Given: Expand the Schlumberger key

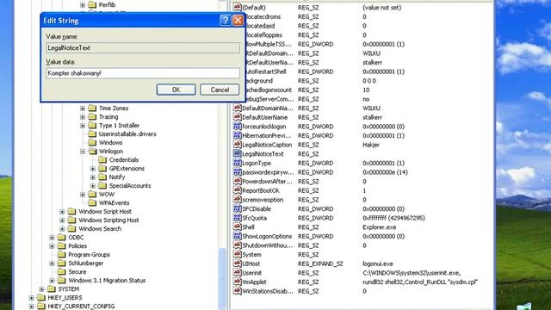Looking at the screenshot, I should click(x=52, y=263).
